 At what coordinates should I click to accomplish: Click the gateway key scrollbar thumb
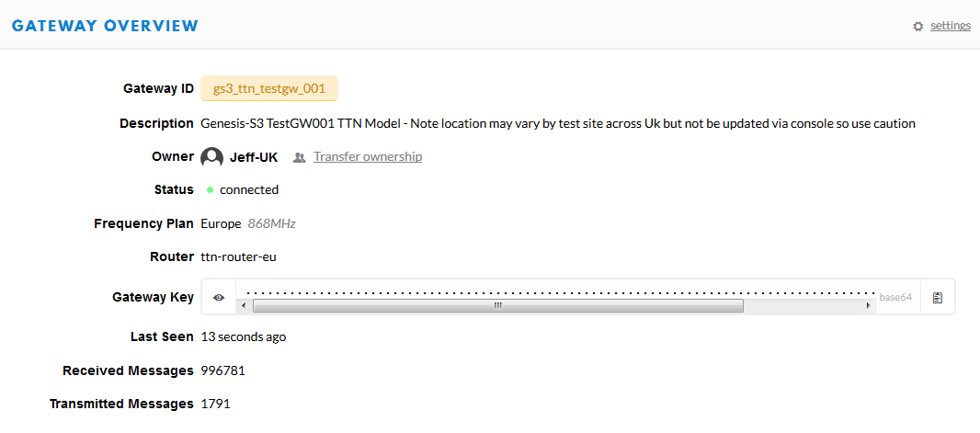(498, 305)
